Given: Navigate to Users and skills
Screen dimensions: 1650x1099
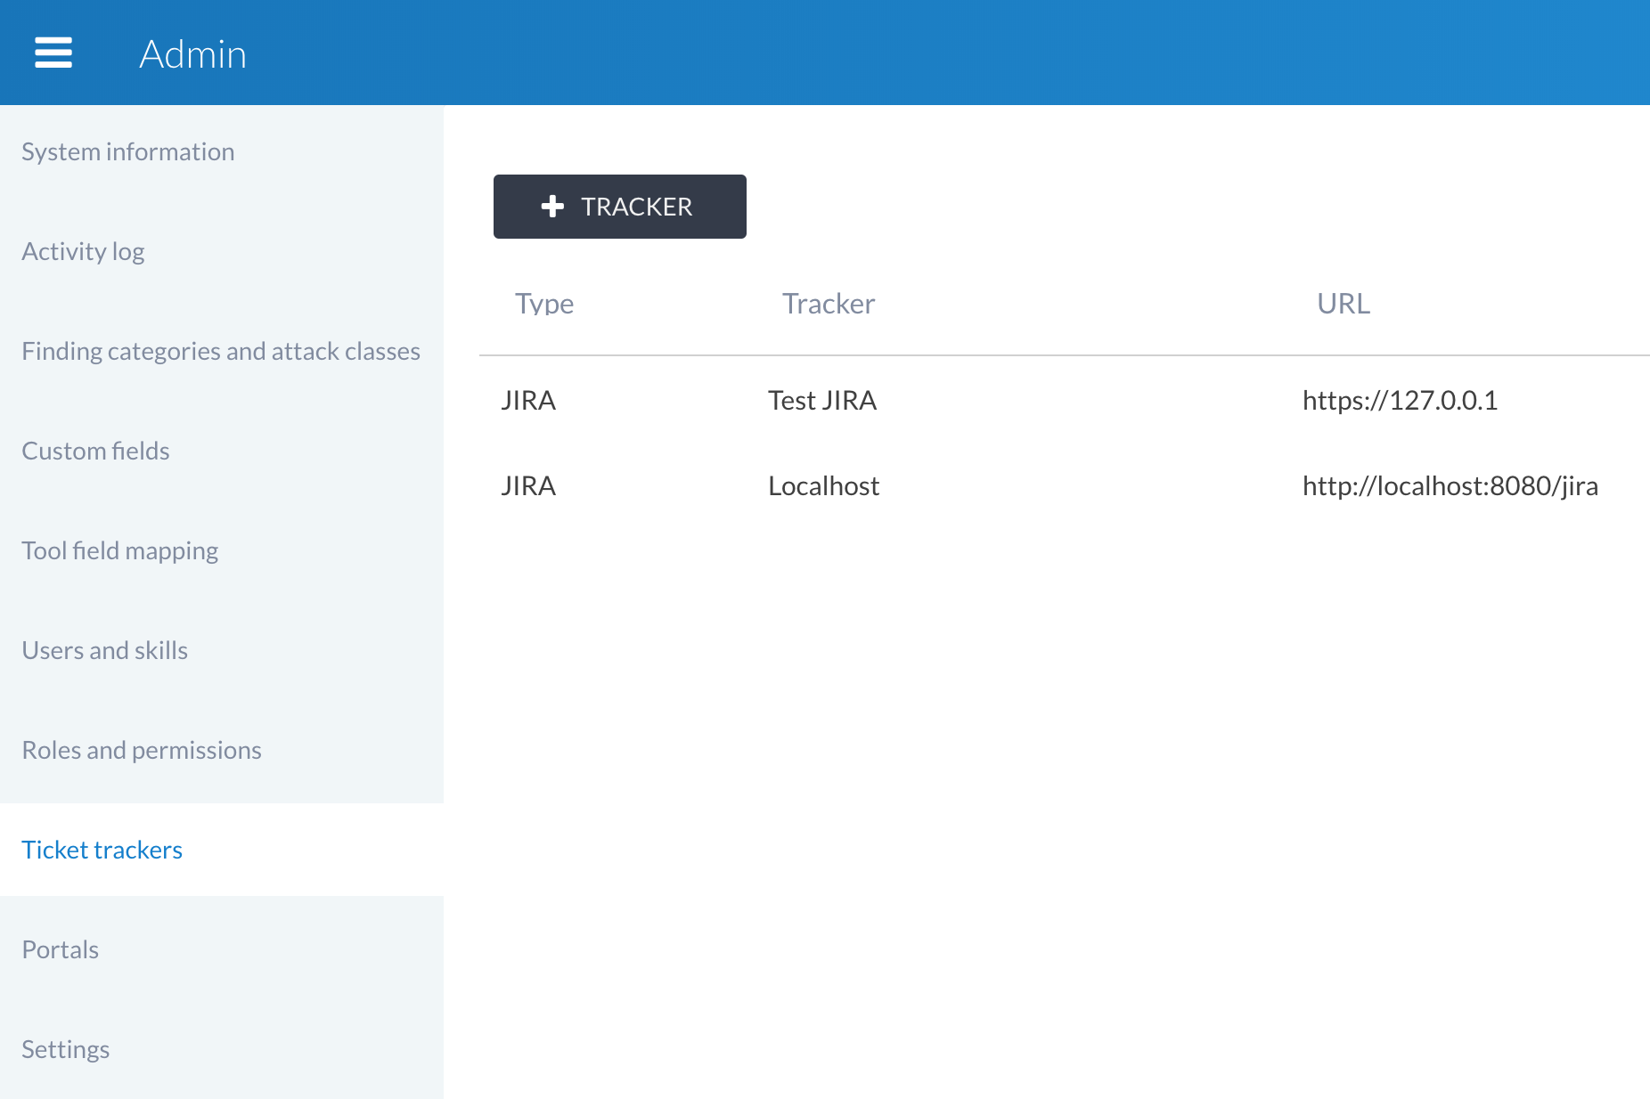Looking at the screenshot, I should [105, 650].
